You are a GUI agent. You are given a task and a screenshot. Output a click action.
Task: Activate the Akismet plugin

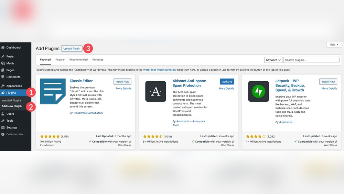click(x=227, y=82)
